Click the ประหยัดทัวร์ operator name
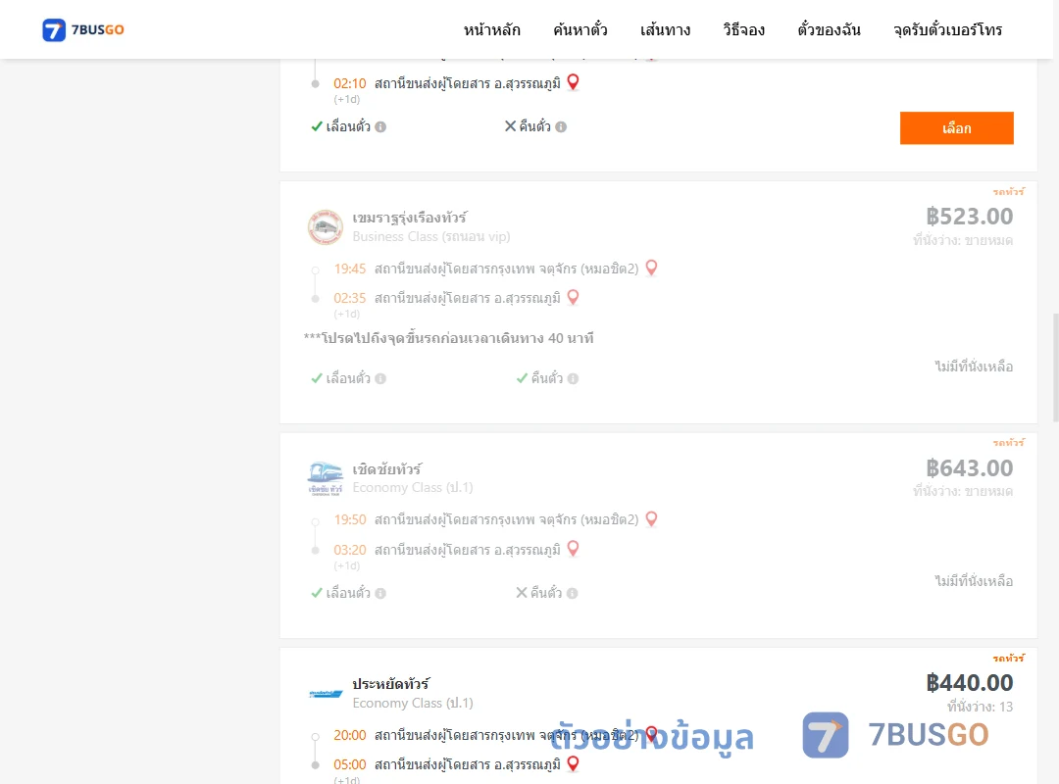The height and width of the screenshot is (784, 1059). point(391,683)
